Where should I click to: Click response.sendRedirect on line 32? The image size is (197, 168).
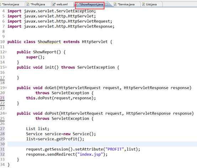click(50, 155)
